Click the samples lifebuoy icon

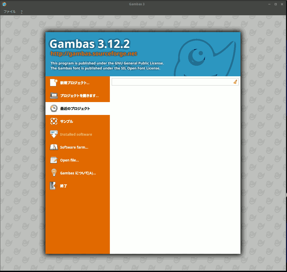[54, 121]
